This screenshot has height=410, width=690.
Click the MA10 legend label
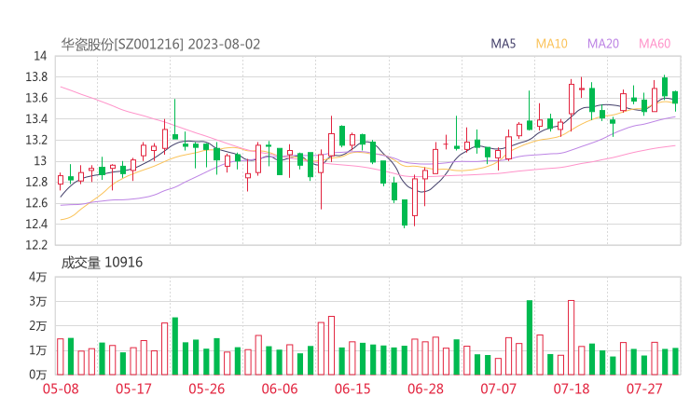[x=551, y=44]
